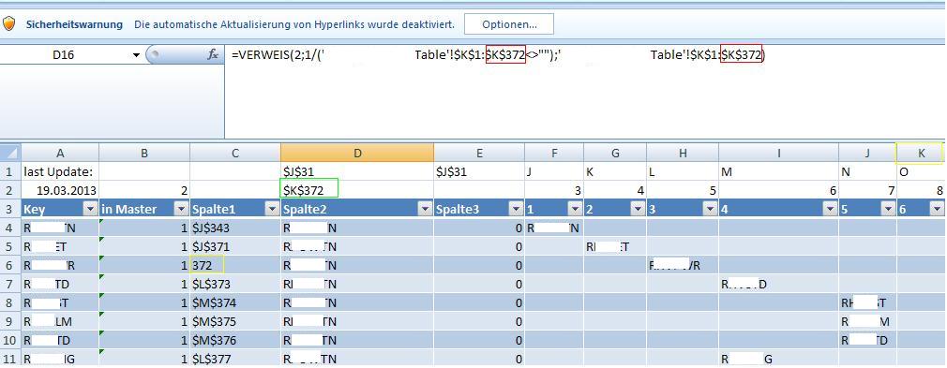Select row header 10
Image resolution: width=947 pixels, height=368 pixels.
point(11,340)
